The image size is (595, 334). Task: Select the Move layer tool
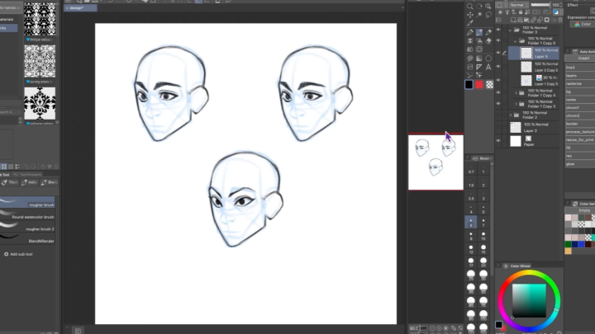pos(469,14)
